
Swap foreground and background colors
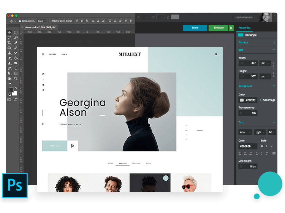(x=16, y=88)
